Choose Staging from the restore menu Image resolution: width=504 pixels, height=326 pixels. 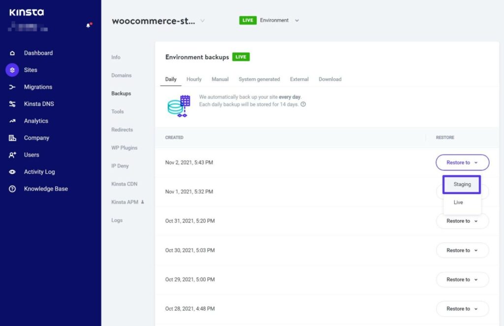(462, 184)
